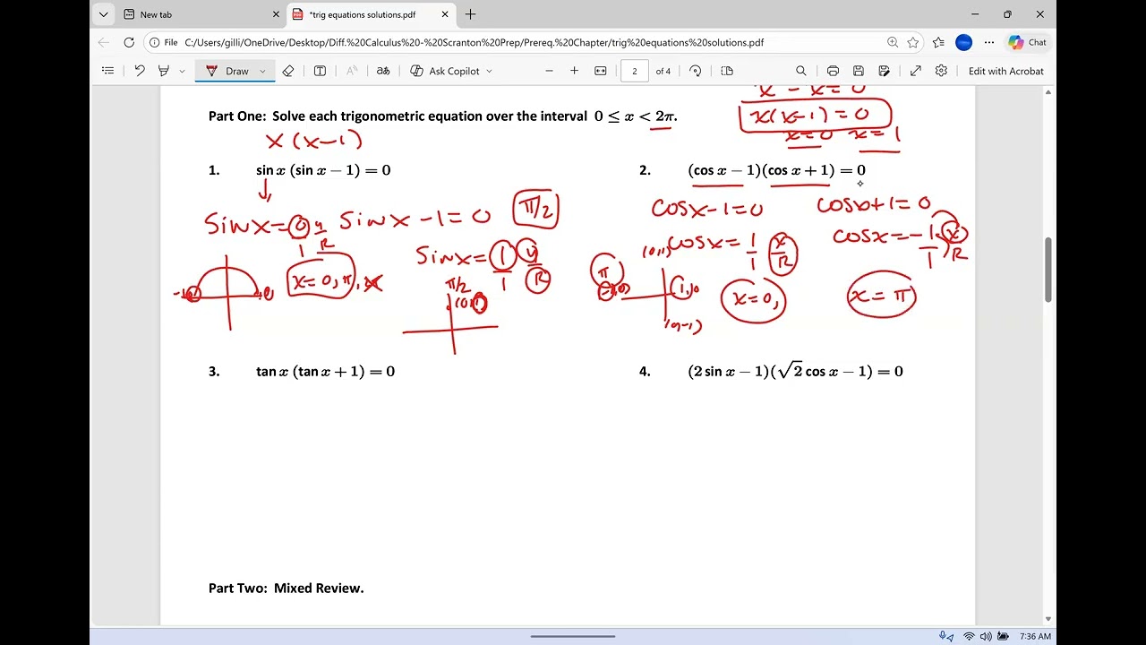Screen dimensions: 1146x645
Task: Click the 'Part One:' instruction heading
Action: tap(443, 116)
